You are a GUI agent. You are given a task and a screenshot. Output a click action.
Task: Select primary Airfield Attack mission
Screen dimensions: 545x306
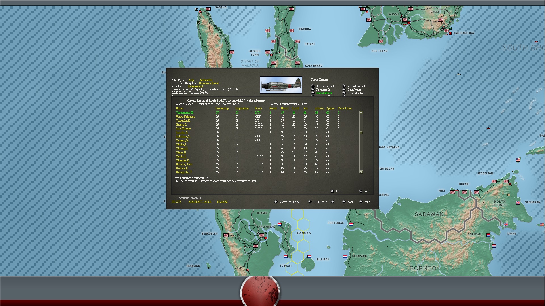coord(325,86)
